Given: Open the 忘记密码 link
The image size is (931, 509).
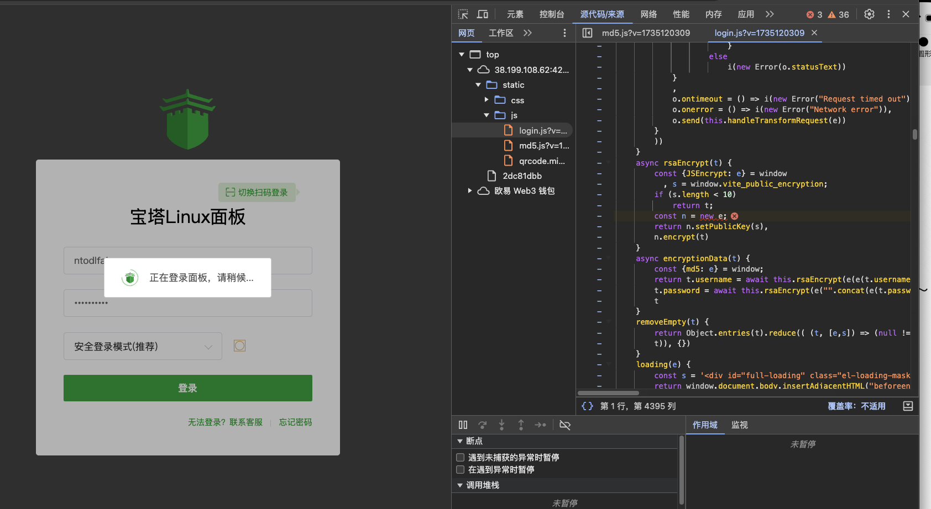Looking at the screenshot, I should 295,422.
